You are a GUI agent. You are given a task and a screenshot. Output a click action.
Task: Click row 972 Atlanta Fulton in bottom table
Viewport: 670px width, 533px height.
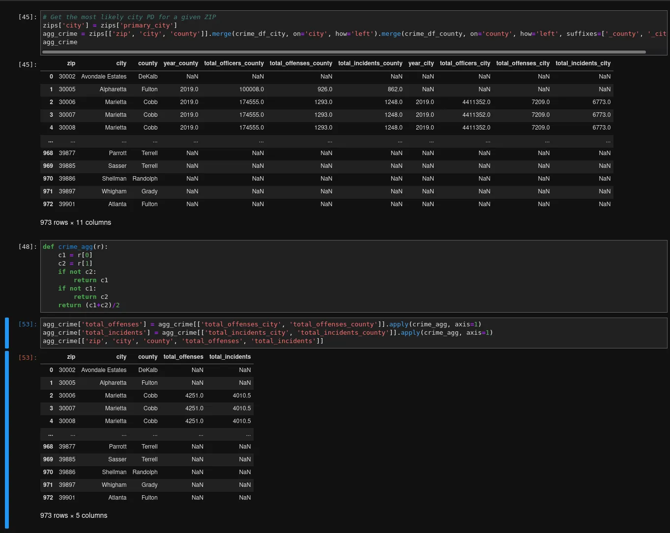click(117, 498)
